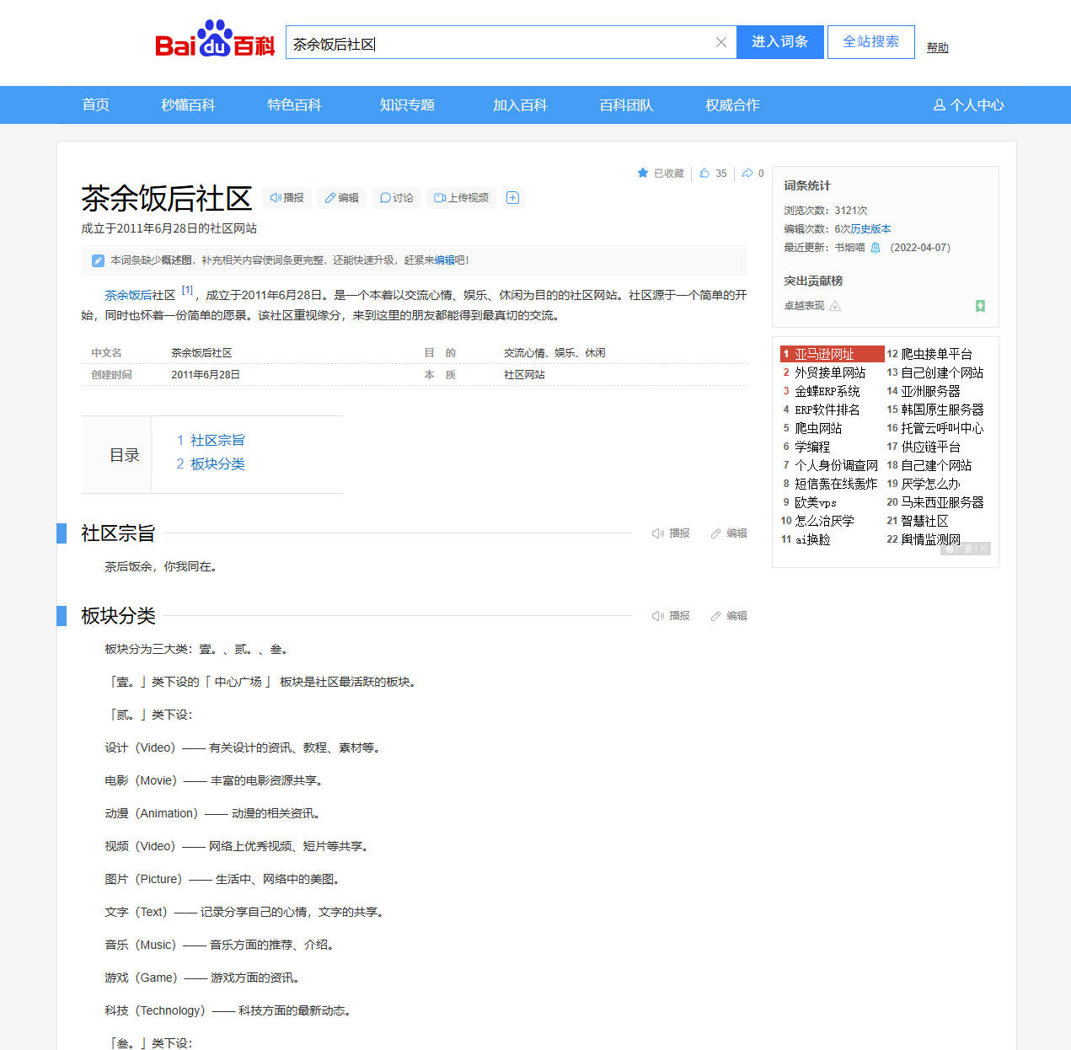The image size is (1071, 1050).
Task: Click the ai换脸 ad link
Action: click(x=812, y=539)
